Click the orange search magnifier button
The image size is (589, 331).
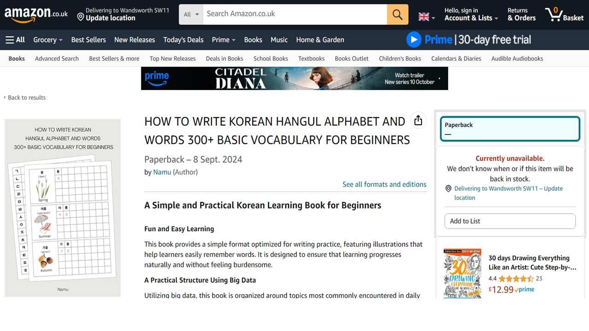coord(398,14)
